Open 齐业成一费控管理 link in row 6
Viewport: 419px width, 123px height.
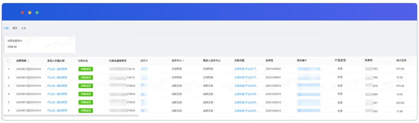coord(57,111)
